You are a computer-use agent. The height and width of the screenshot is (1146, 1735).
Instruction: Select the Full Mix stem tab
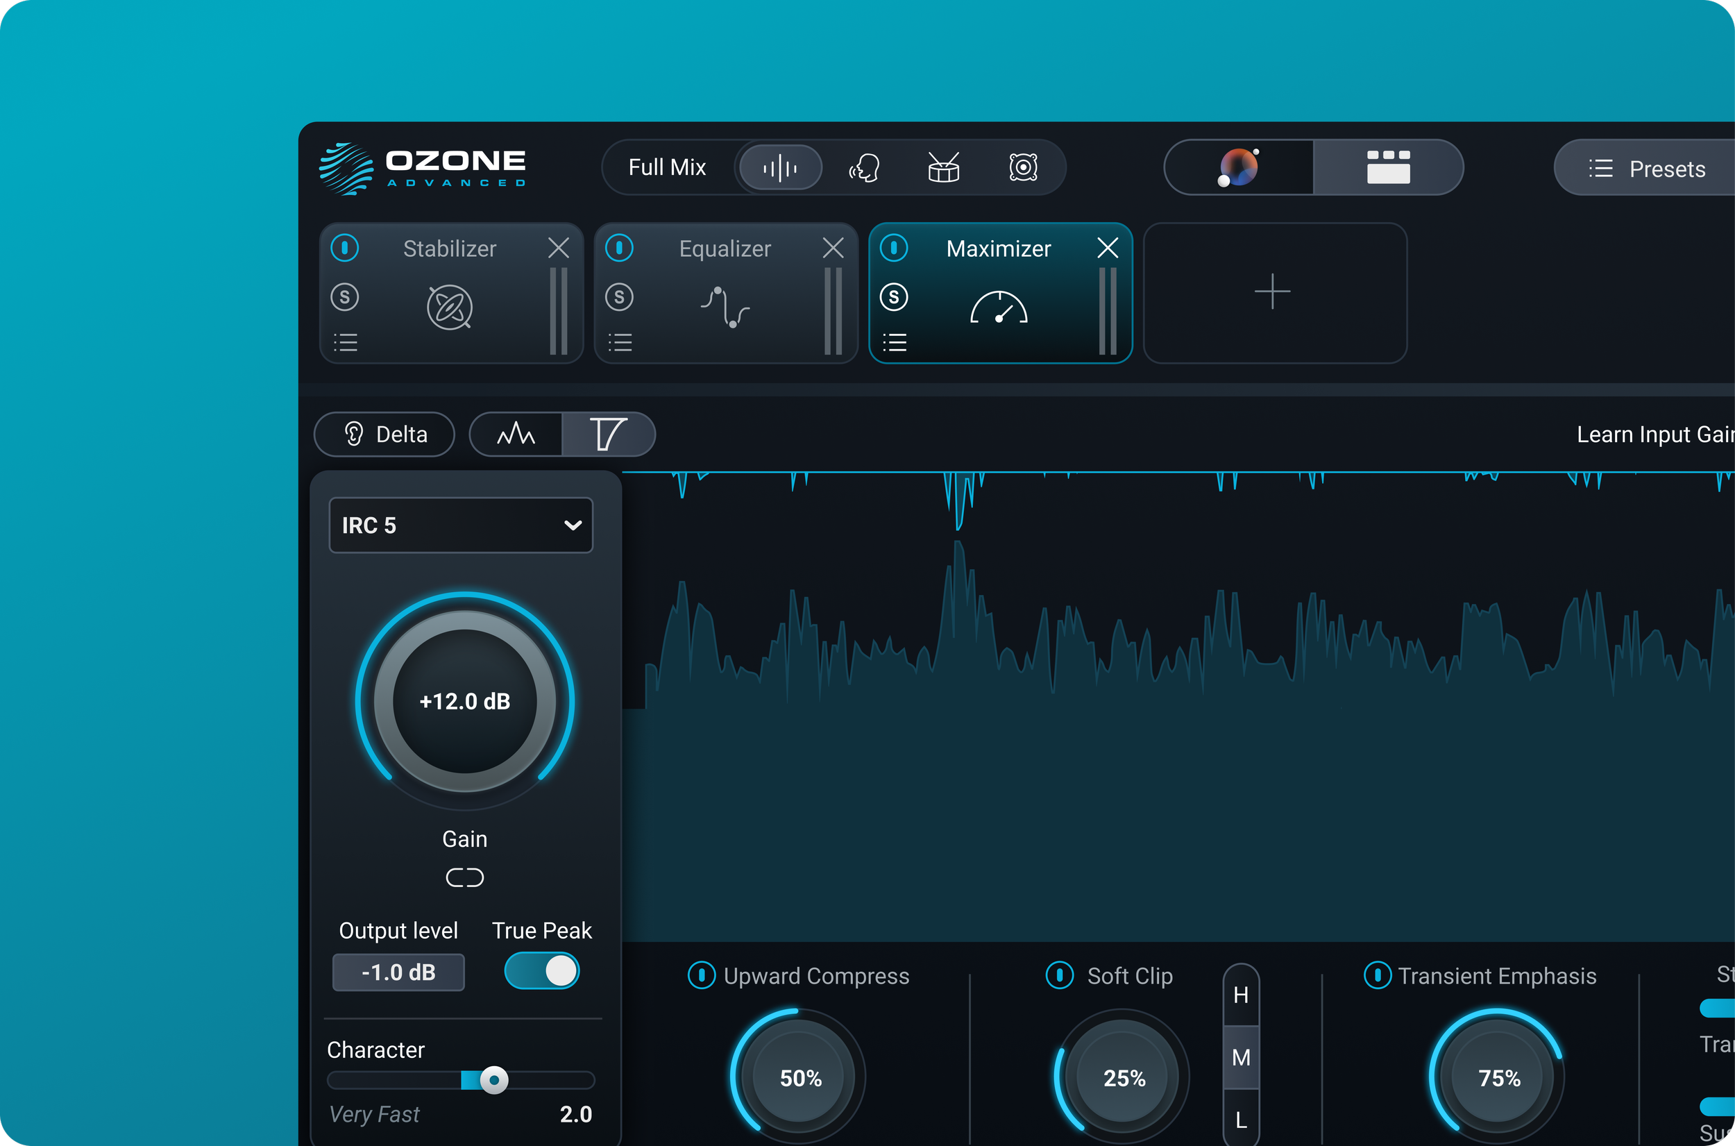667,167
